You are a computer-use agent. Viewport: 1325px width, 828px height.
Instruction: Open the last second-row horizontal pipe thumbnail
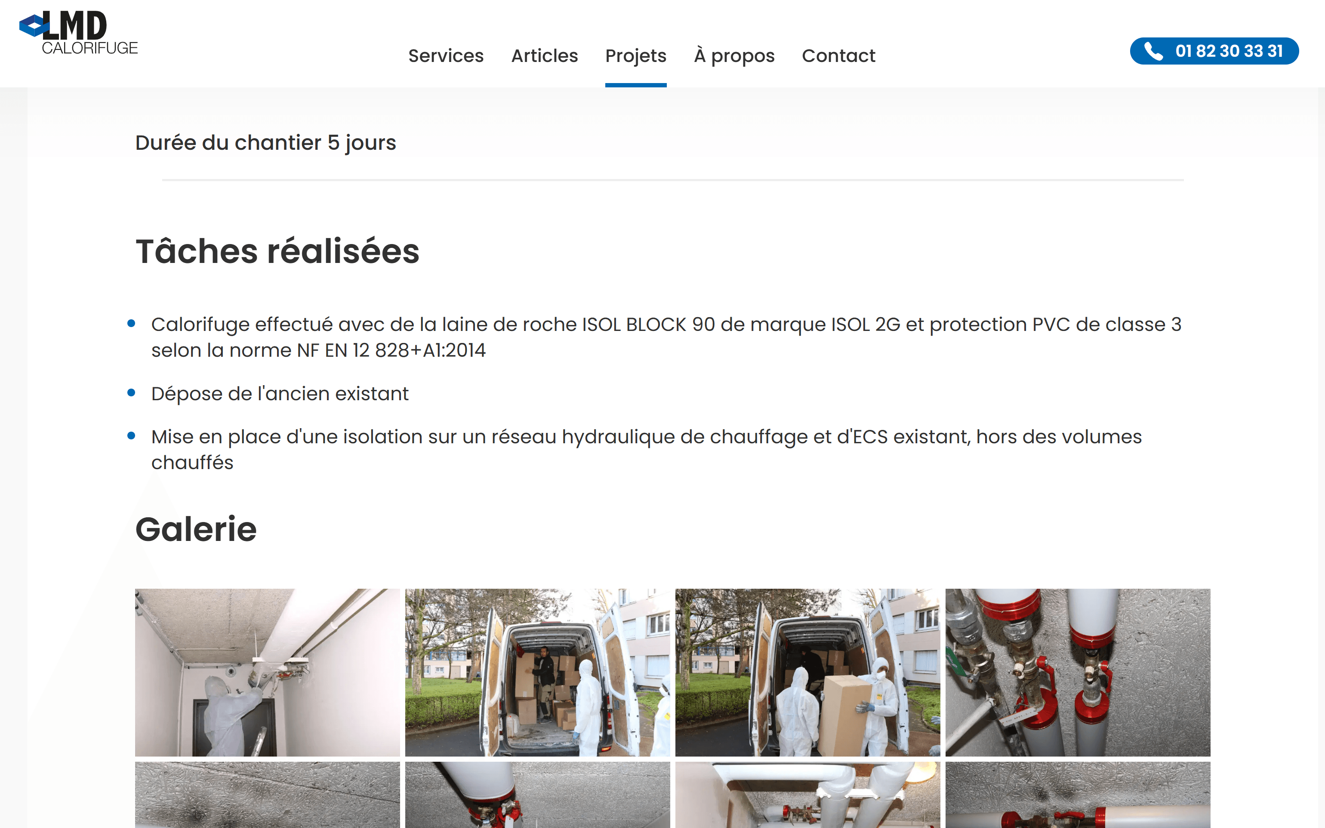point(1078,794)
